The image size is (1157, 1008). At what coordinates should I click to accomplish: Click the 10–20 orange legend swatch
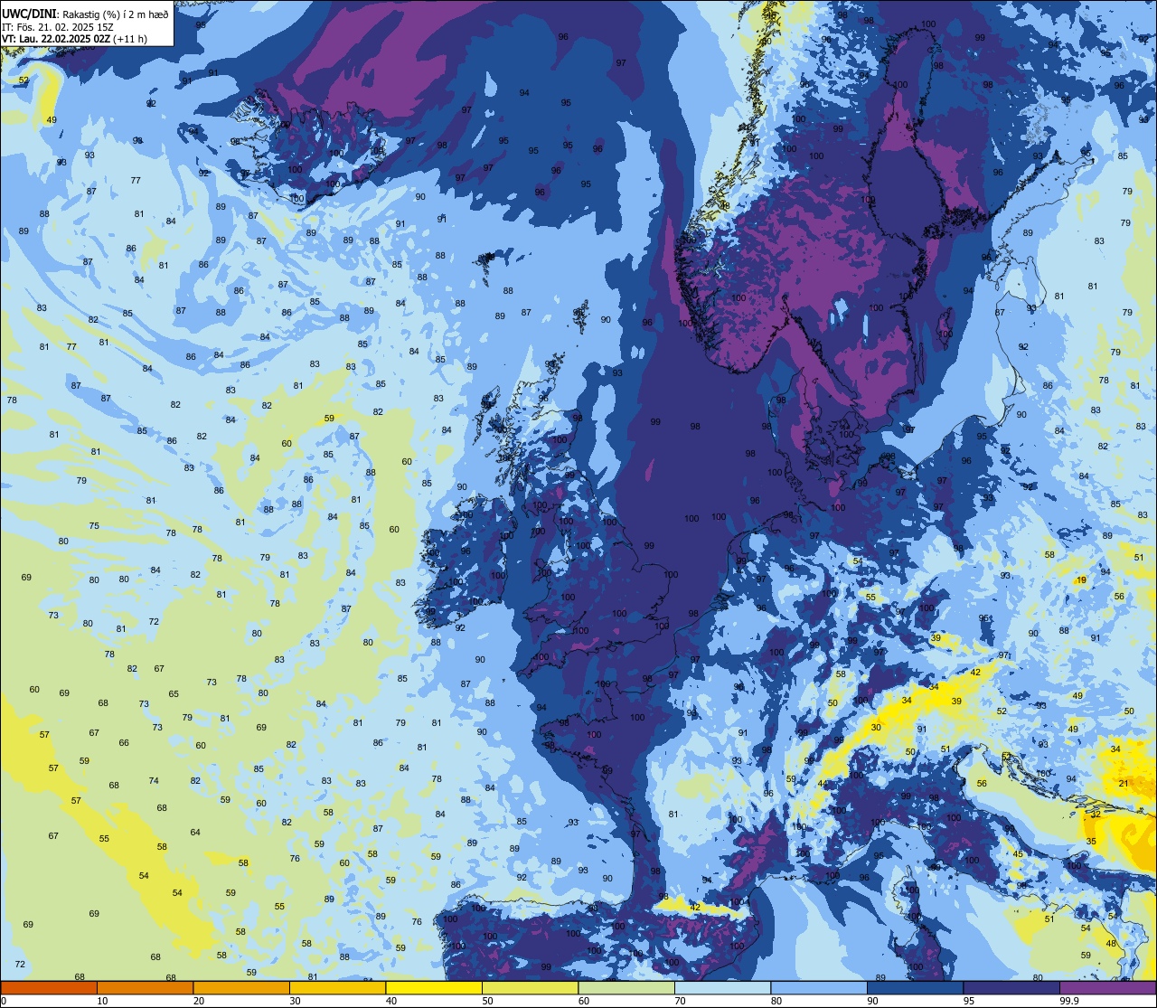(x=145, y=987)
